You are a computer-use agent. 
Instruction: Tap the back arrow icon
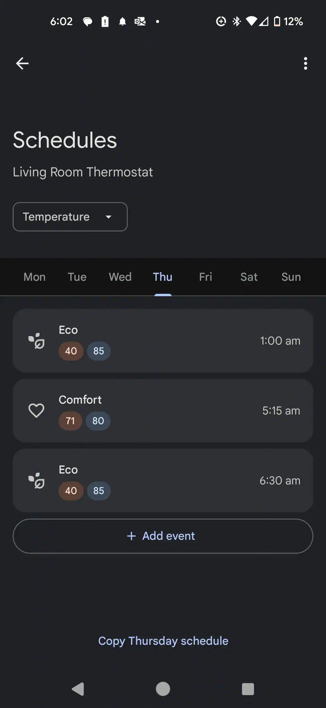[22, 64]
